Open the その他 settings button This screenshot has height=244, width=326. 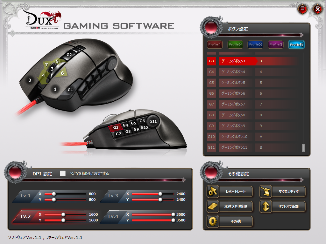pyautogui.click(x=236, y=221)
